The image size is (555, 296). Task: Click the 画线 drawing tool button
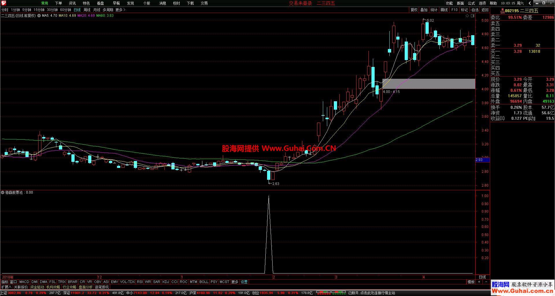444,10
